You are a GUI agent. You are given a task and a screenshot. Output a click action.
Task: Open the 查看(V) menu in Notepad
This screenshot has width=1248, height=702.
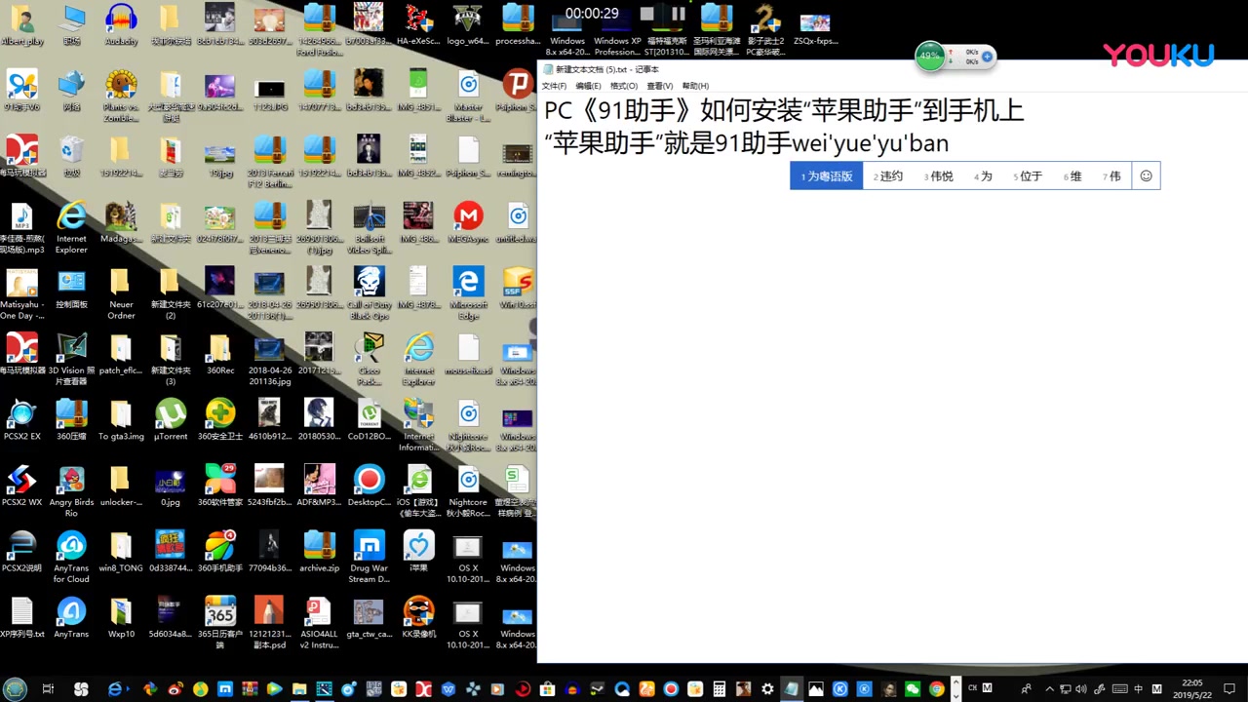point(660,86)
